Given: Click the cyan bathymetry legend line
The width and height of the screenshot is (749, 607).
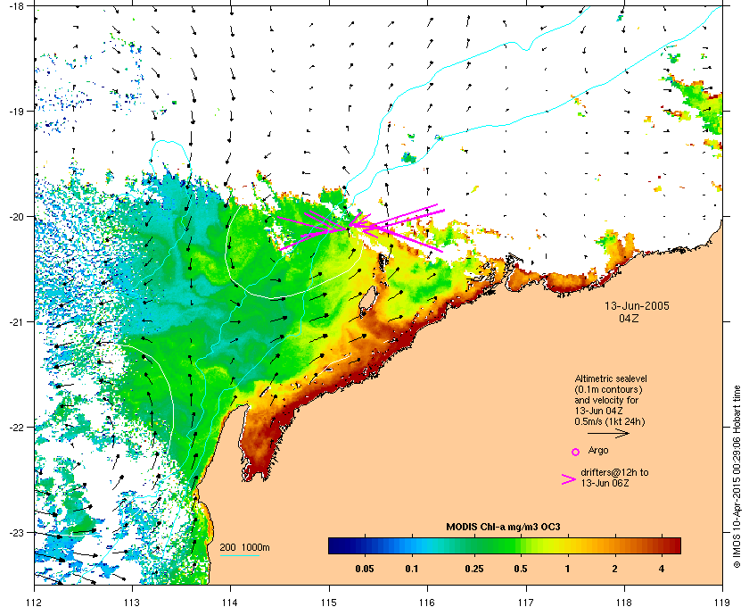Looking at the screenshot, I should pos(239,555).
